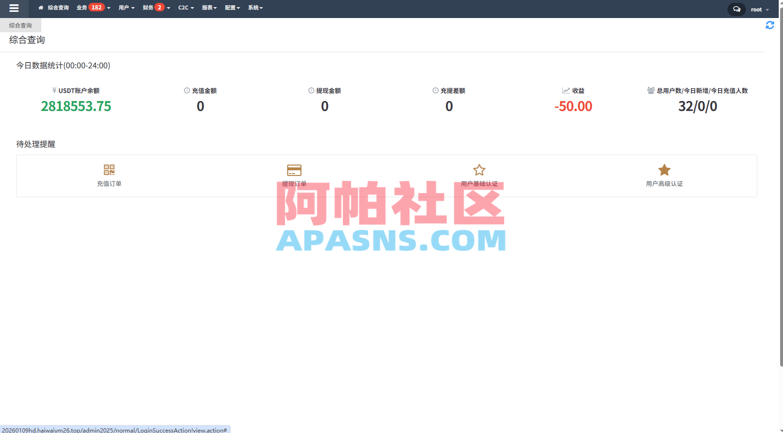Expand the 配置 dropdown menu
The width and height of the screenshot is (783, 433).
pos(233,8)
